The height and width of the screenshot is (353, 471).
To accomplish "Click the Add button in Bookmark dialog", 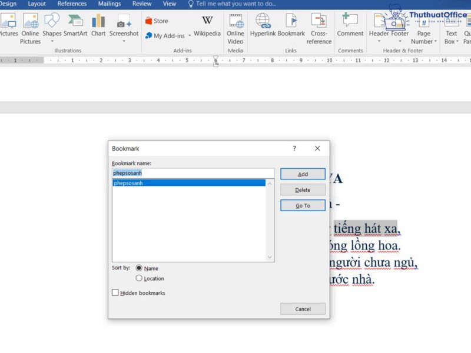I will [303, 174].
